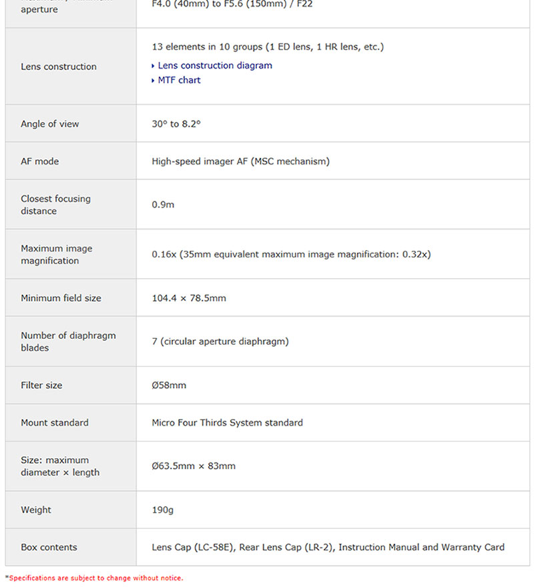Click the red specifications disclaimer note
The image size is (534, 587).
[x=94, y=578]
